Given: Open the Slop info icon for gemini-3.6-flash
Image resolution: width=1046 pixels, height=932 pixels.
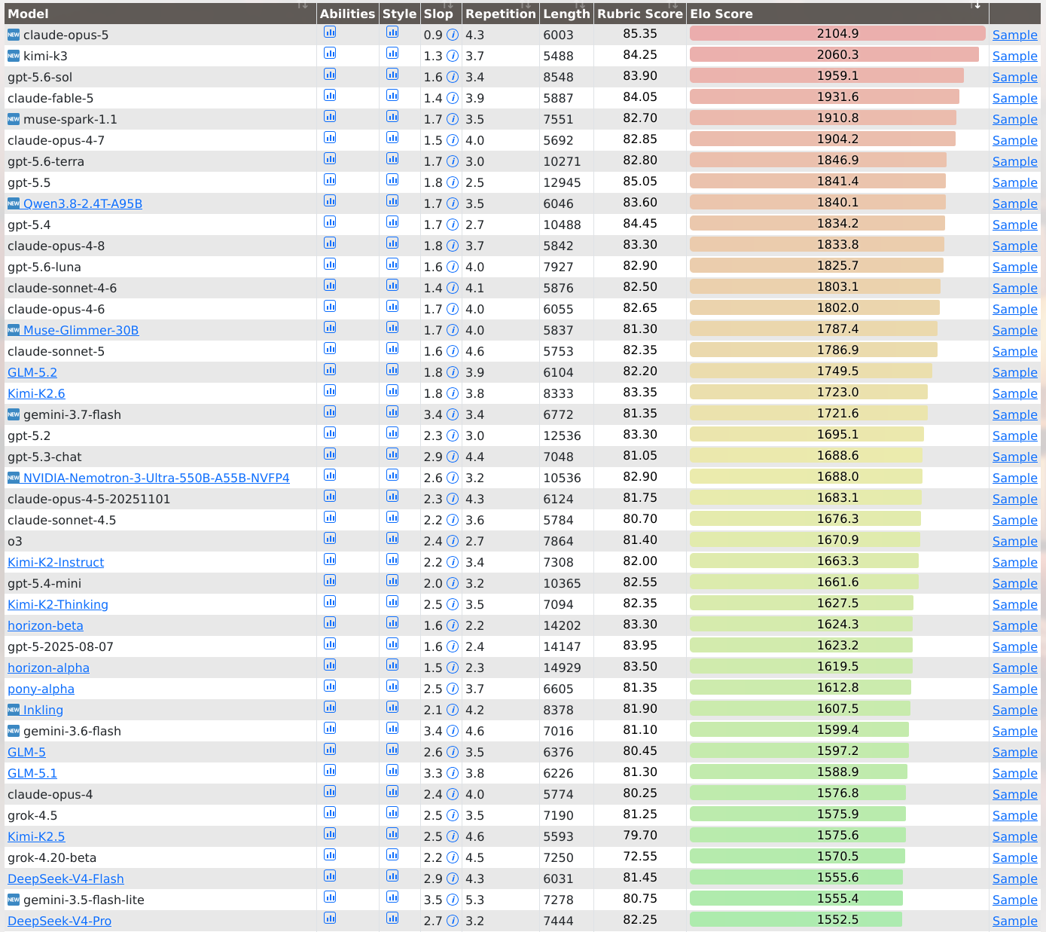Looking at the screenshot, I should (x=453, y=731).
